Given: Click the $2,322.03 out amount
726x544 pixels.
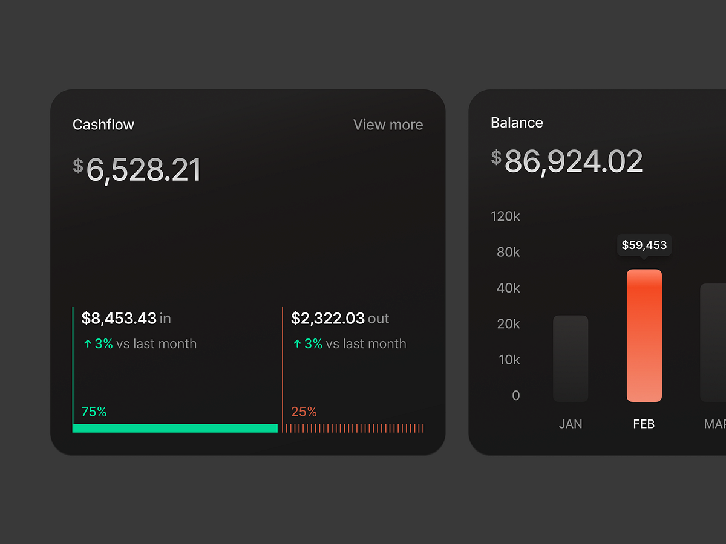Looking at the screenshot, I should [327, 318].
